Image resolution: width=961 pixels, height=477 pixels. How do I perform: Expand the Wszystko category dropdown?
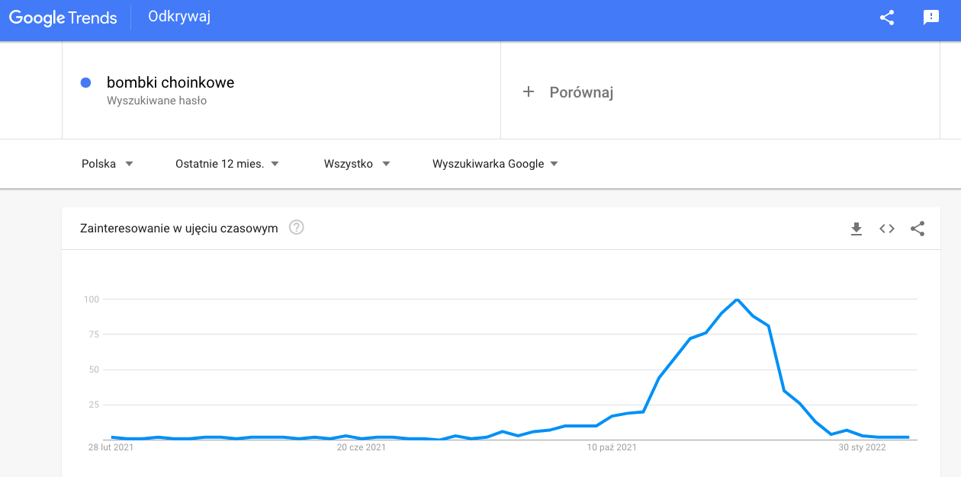click(357, 164)
